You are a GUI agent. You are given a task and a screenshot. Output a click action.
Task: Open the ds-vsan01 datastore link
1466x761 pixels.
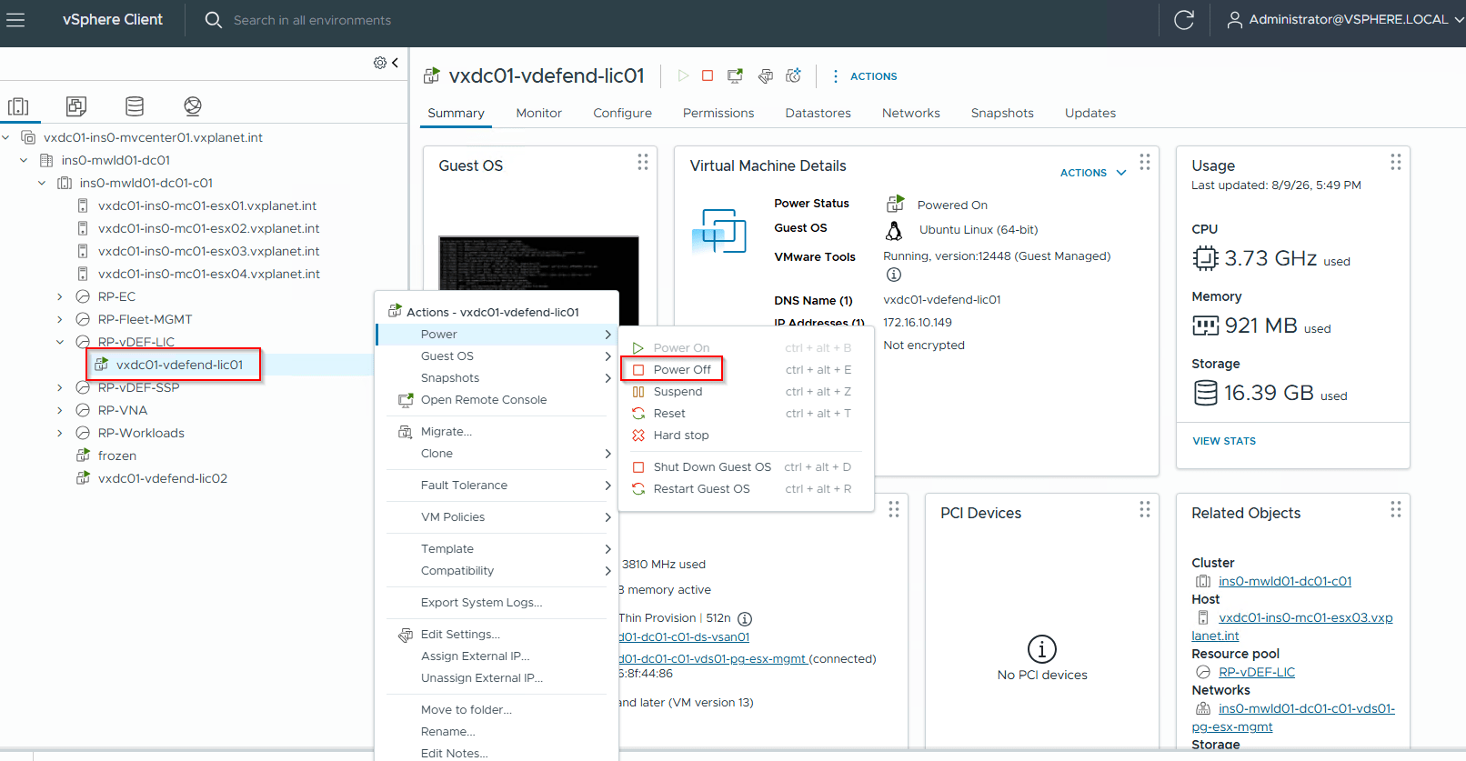[684, 637]
